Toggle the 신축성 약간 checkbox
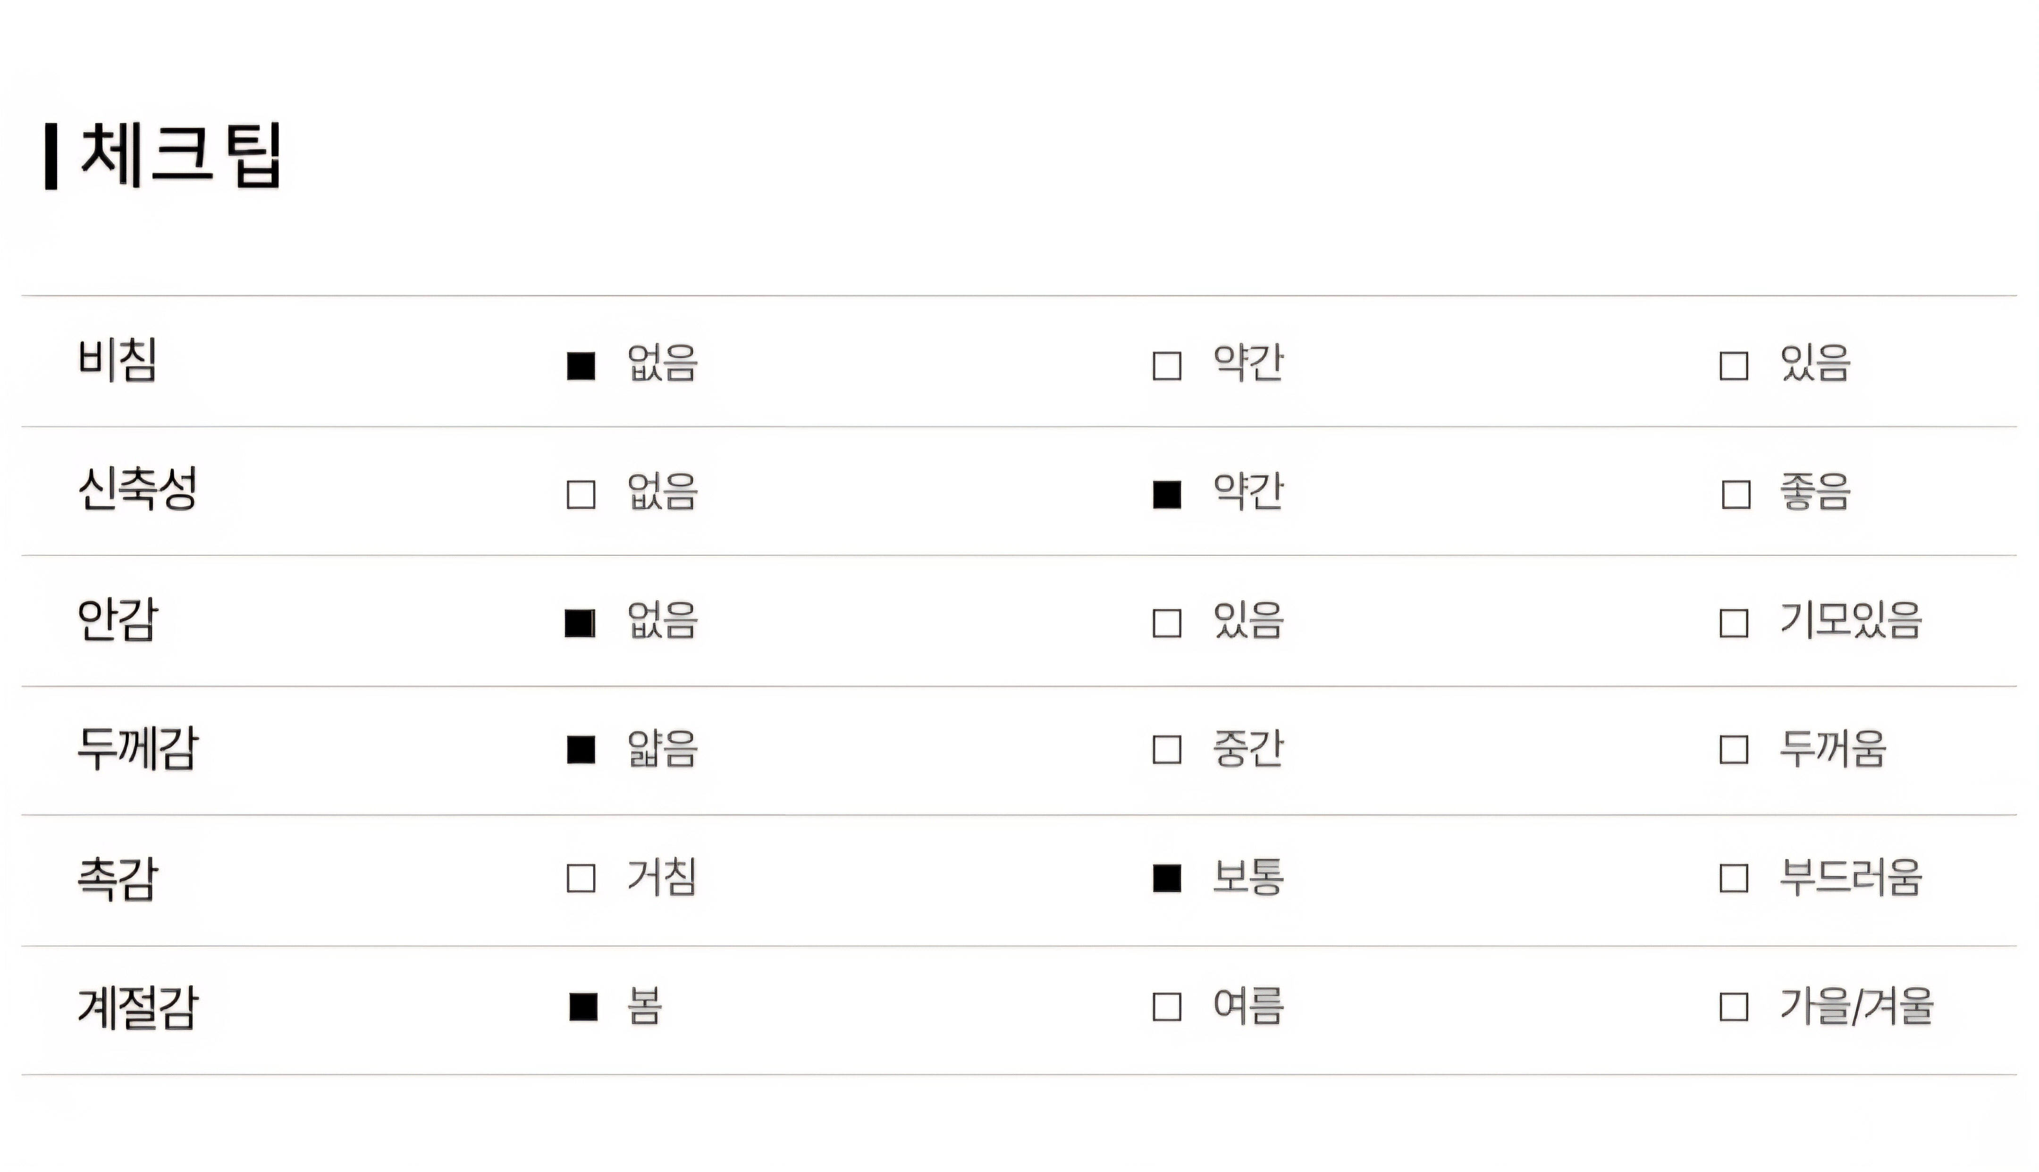The height and width of the screenshot is (1172, 2039). pyautogui.click(x=1166, y=494)
